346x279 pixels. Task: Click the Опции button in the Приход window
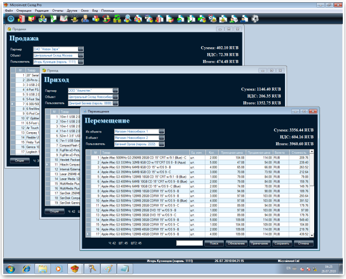coord(54,211)
